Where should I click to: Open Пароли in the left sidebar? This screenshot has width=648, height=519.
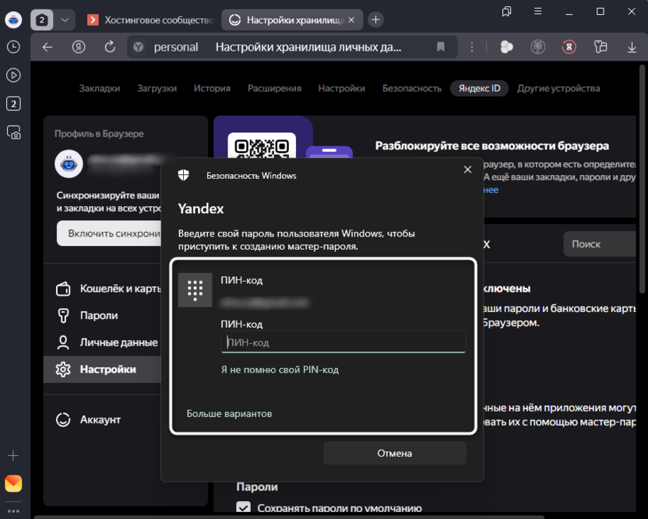[104, 315]
